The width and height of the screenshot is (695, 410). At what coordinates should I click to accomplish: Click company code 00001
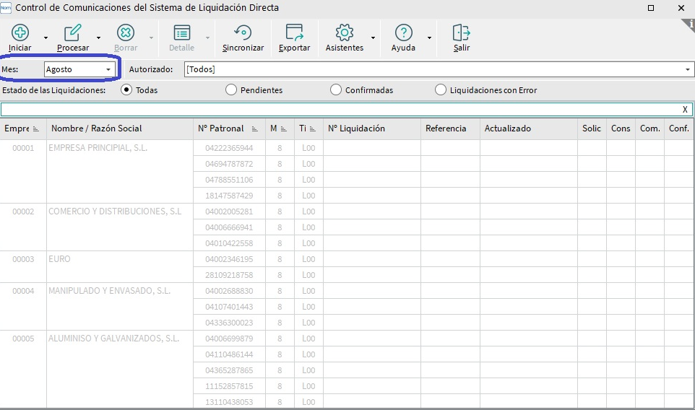tap(23, 148)
